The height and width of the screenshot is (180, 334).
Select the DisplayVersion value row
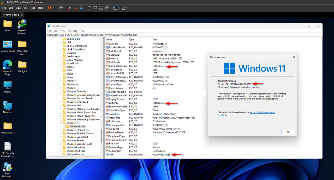click(x=155, y=99)
